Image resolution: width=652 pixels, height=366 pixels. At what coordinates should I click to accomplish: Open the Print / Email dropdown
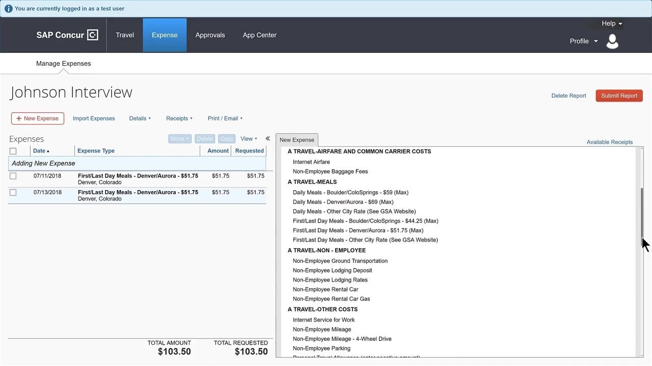coord(225,118)
